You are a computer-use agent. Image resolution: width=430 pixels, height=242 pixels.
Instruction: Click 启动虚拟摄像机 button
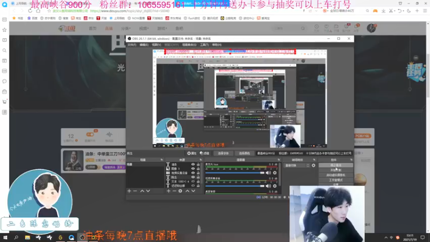point(335,175)
